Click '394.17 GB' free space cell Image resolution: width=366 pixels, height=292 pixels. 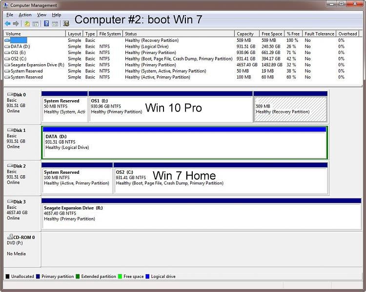click(x=271, y=59)
